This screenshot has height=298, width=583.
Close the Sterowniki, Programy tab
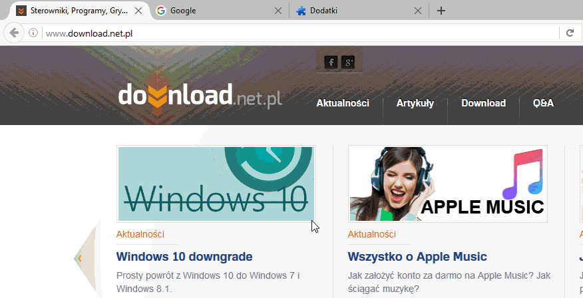click(138, 11)
